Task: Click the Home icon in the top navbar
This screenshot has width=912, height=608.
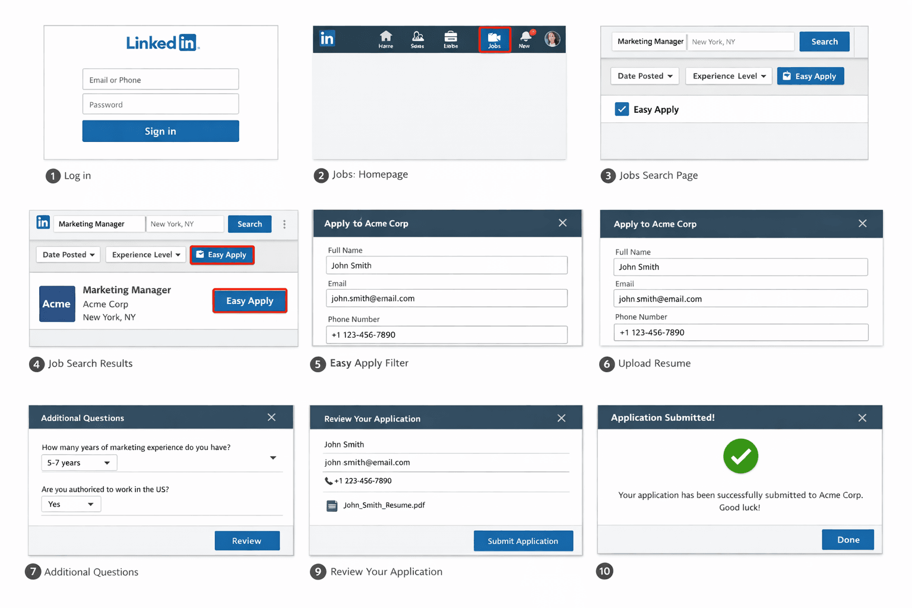Action: (386, 38)
